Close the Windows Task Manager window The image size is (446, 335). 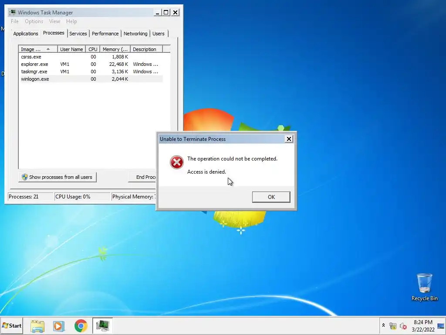pos(176,13)
